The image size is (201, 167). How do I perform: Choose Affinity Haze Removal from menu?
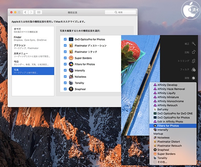point(173,89)
